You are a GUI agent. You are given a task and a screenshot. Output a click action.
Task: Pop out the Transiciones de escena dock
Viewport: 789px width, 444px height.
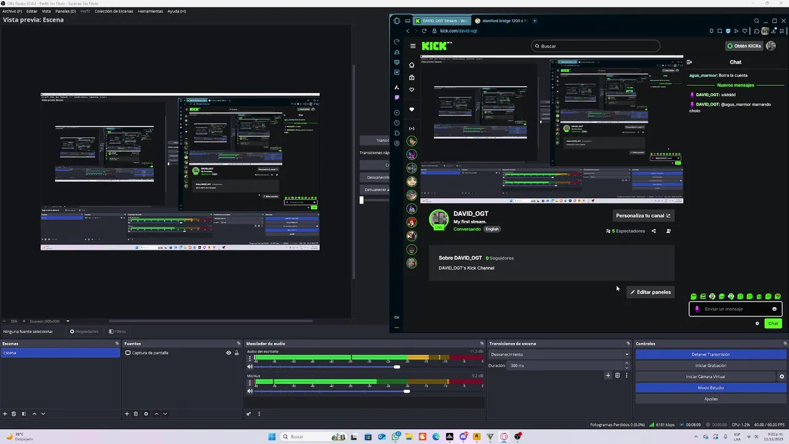(628, 343)
